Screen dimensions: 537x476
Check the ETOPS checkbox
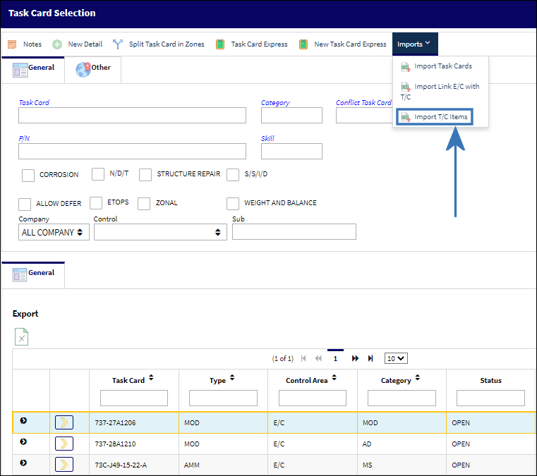[x=96, y=203]
